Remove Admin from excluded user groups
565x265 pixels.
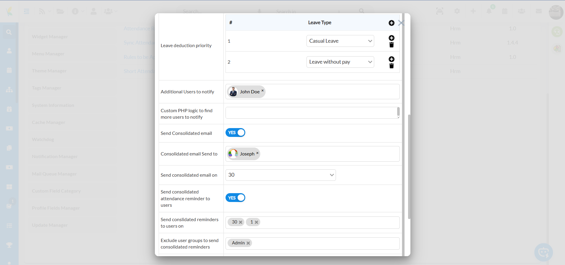click(x=248, y=243)
